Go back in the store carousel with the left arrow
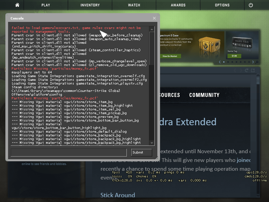 [220, 62]
